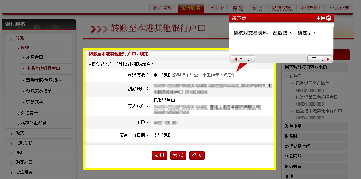Open 查询/删除预设指示 in the sidebar
Screen dimensions: 361x179
click(43, 80)
